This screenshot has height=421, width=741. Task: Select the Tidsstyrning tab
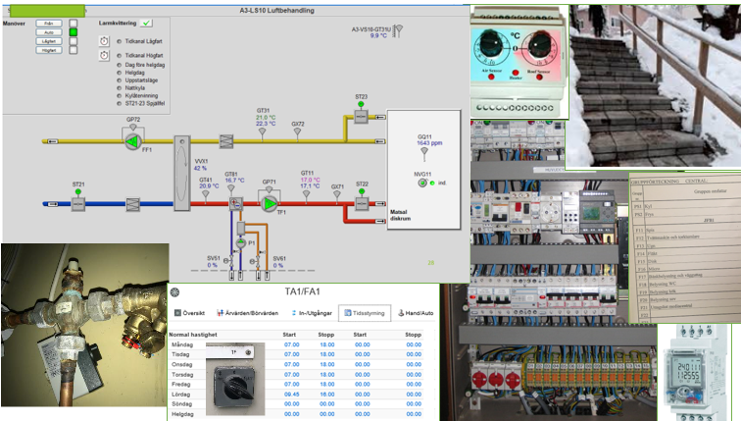coord(365,313)
